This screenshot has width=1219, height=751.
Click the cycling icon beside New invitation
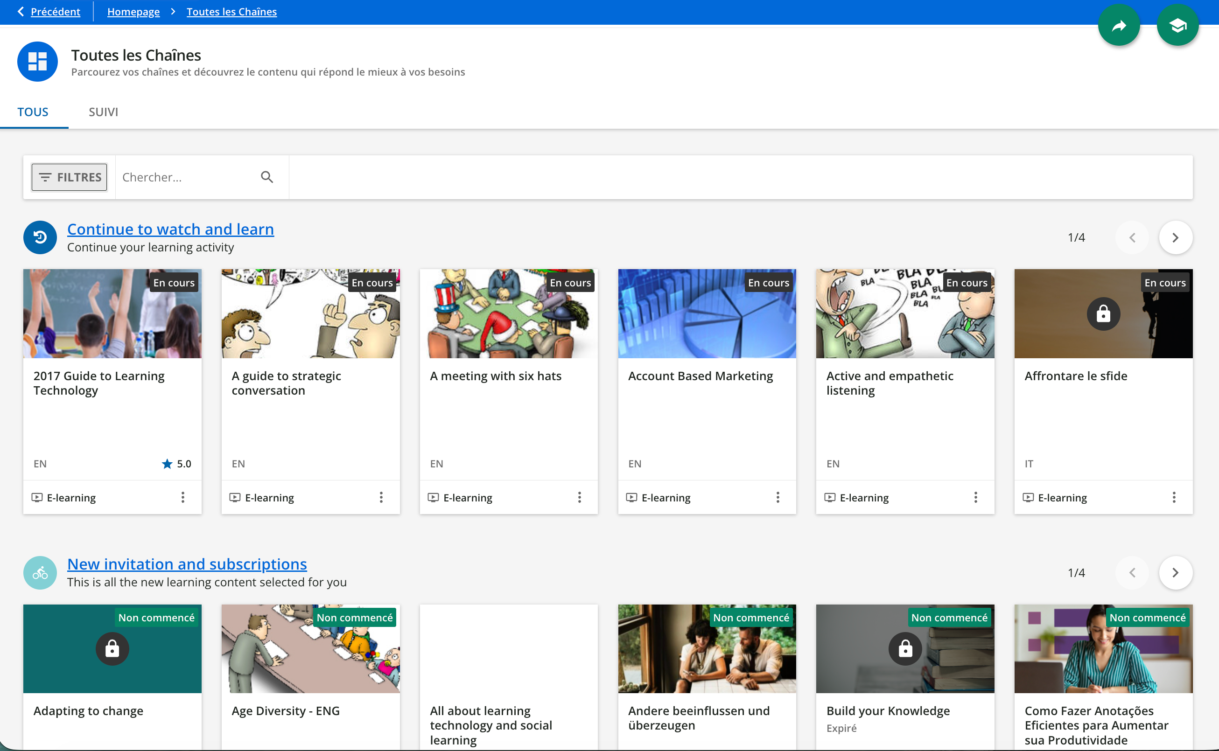(x=40, y=573)
